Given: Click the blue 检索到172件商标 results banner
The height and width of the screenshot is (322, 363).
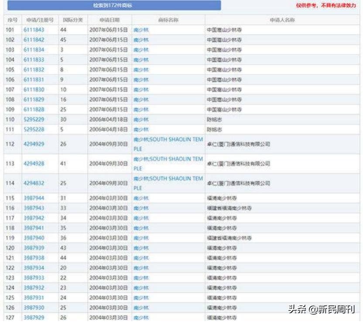Looking at the screenshot, I should pyautogui.click(x=114, y=5).
